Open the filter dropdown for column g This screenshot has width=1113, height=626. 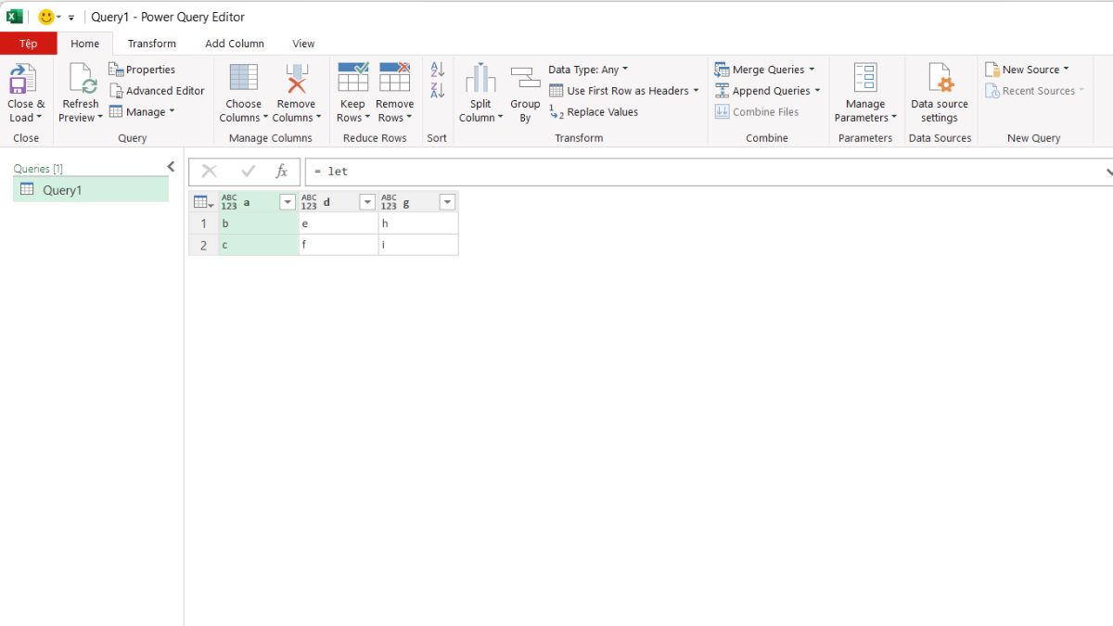pyautogui.click(x=447, y=202)
